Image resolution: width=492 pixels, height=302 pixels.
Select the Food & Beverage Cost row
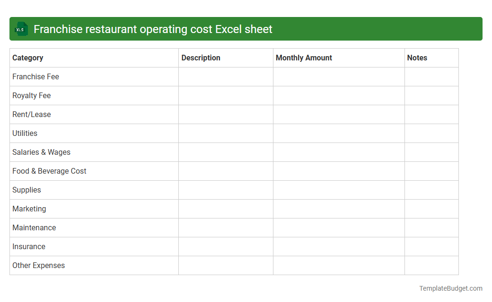49,171
